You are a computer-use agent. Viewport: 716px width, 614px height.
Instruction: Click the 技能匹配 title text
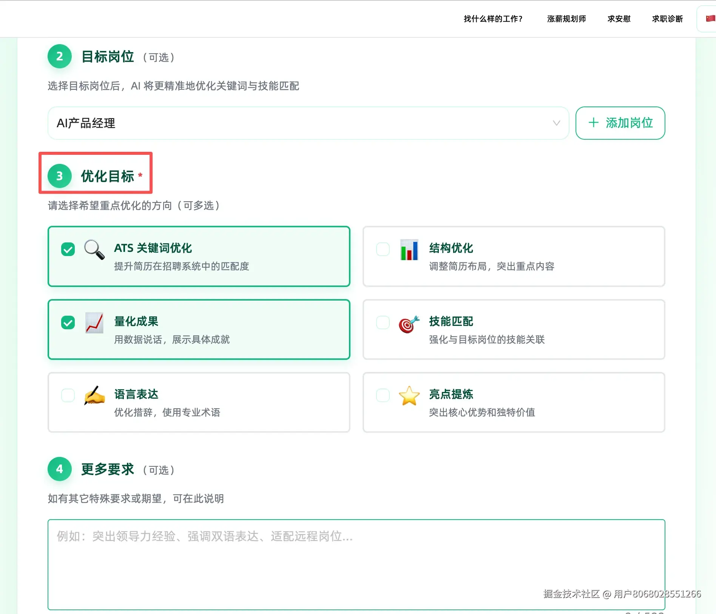click(x=451, y=321)
